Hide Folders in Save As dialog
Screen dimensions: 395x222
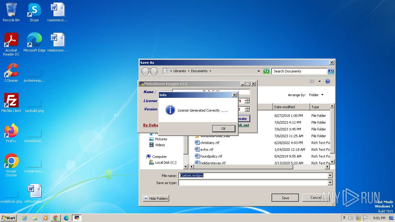pyautogui.click(x=156, y=198)
